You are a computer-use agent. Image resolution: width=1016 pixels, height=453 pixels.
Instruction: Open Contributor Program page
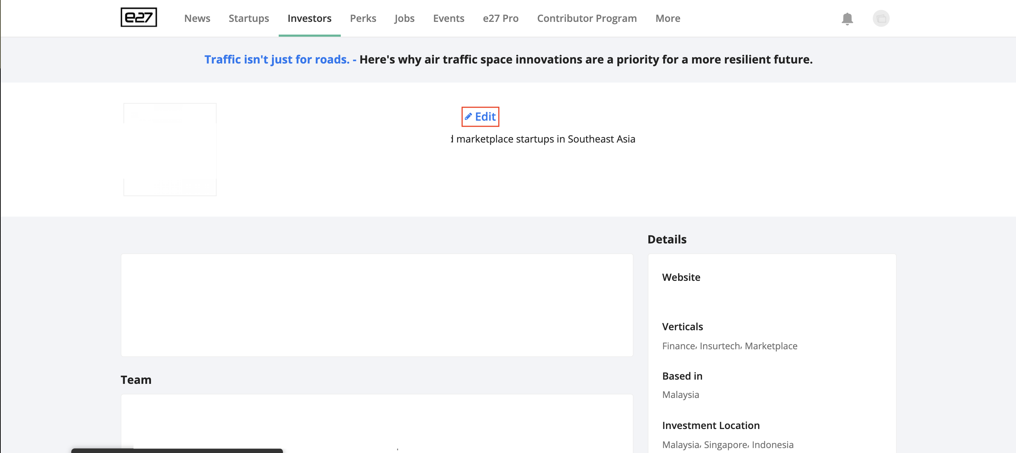(586, 19)
